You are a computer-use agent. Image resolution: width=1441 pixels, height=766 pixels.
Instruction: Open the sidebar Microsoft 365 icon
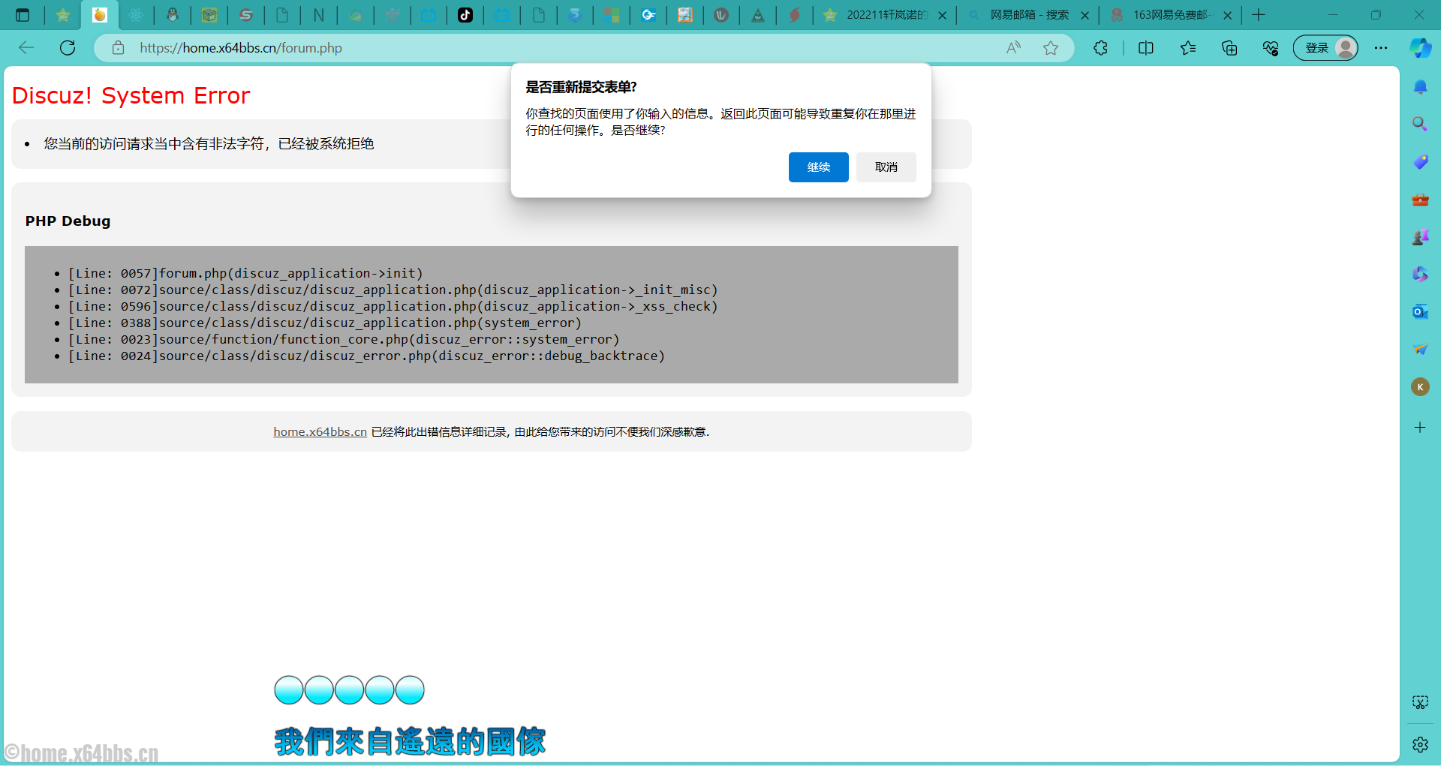[1420, 274]
